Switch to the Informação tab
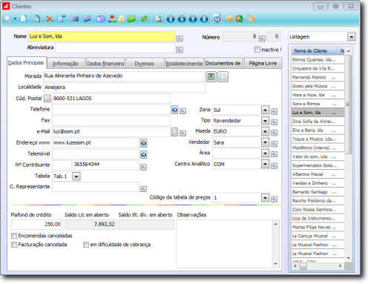Screen dimensions: 368x284 (65, 64)
